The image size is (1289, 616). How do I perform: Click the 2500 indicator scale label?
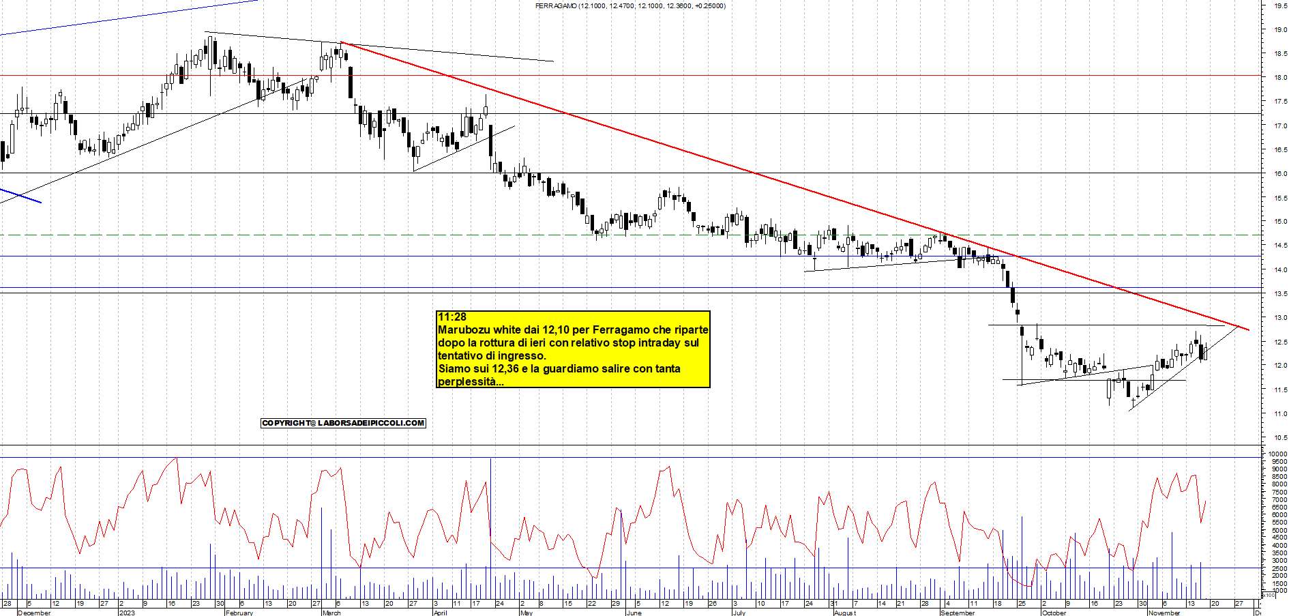point(1279,568)
